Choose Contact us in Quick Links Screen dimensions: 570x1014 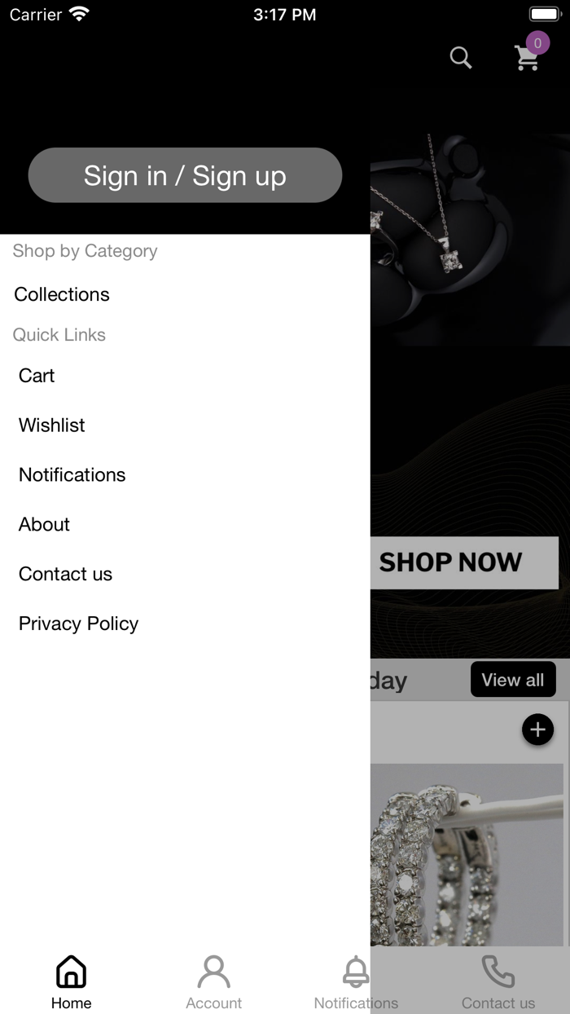tap(65, 575)
